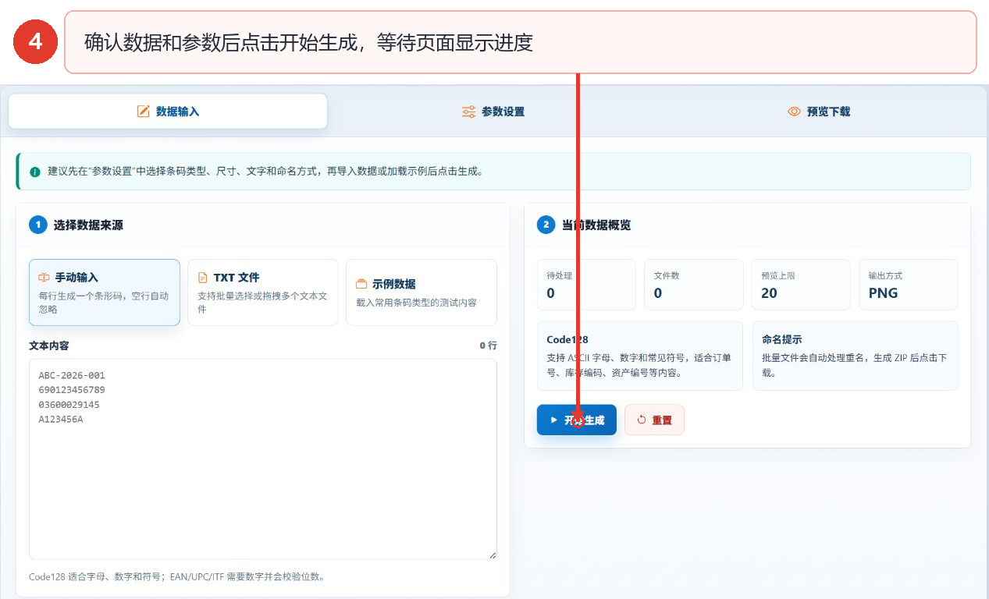Screen dimensions: 989x599
Task: Click the Code128 description card
Action: tap(640, 356)
